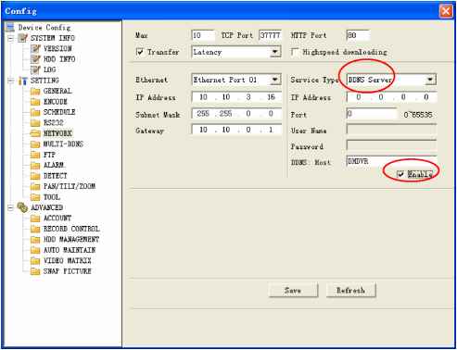Click the AUTO MAINTAIN folder icon
The width and height of the screenshot is (457, 350).
click(x=35, y=250)
